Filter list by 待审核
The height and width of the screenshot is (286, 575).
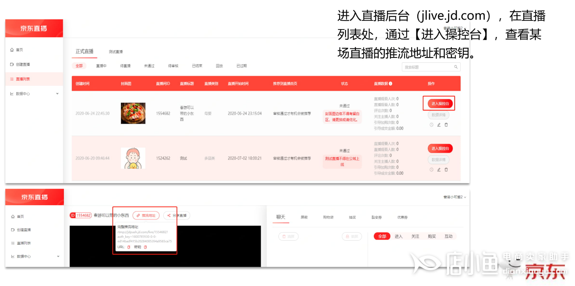coord(173,66)
